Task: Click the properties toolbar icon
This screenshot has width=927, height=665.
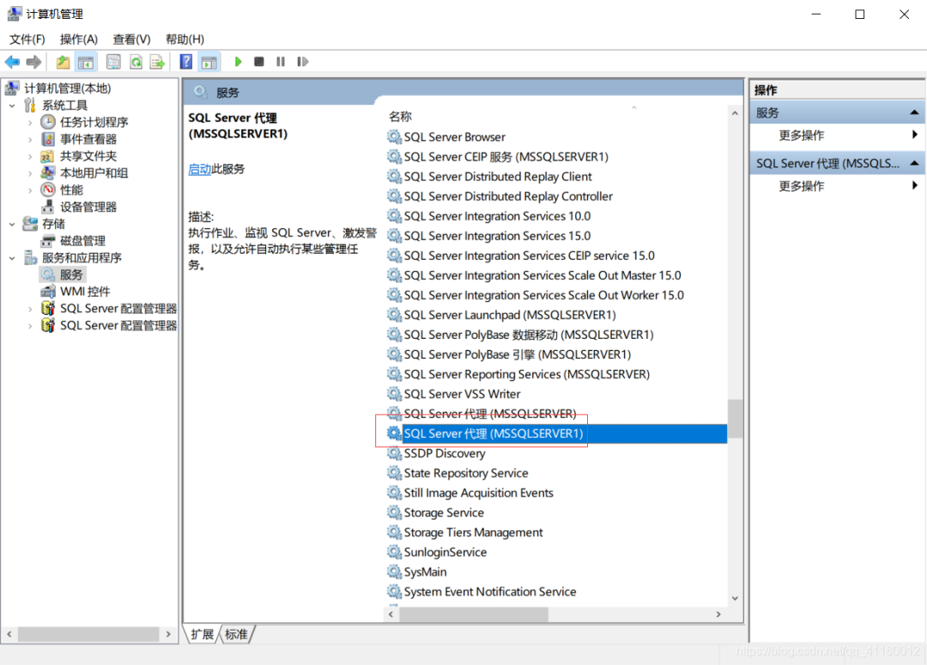Action: pos(112,61)
